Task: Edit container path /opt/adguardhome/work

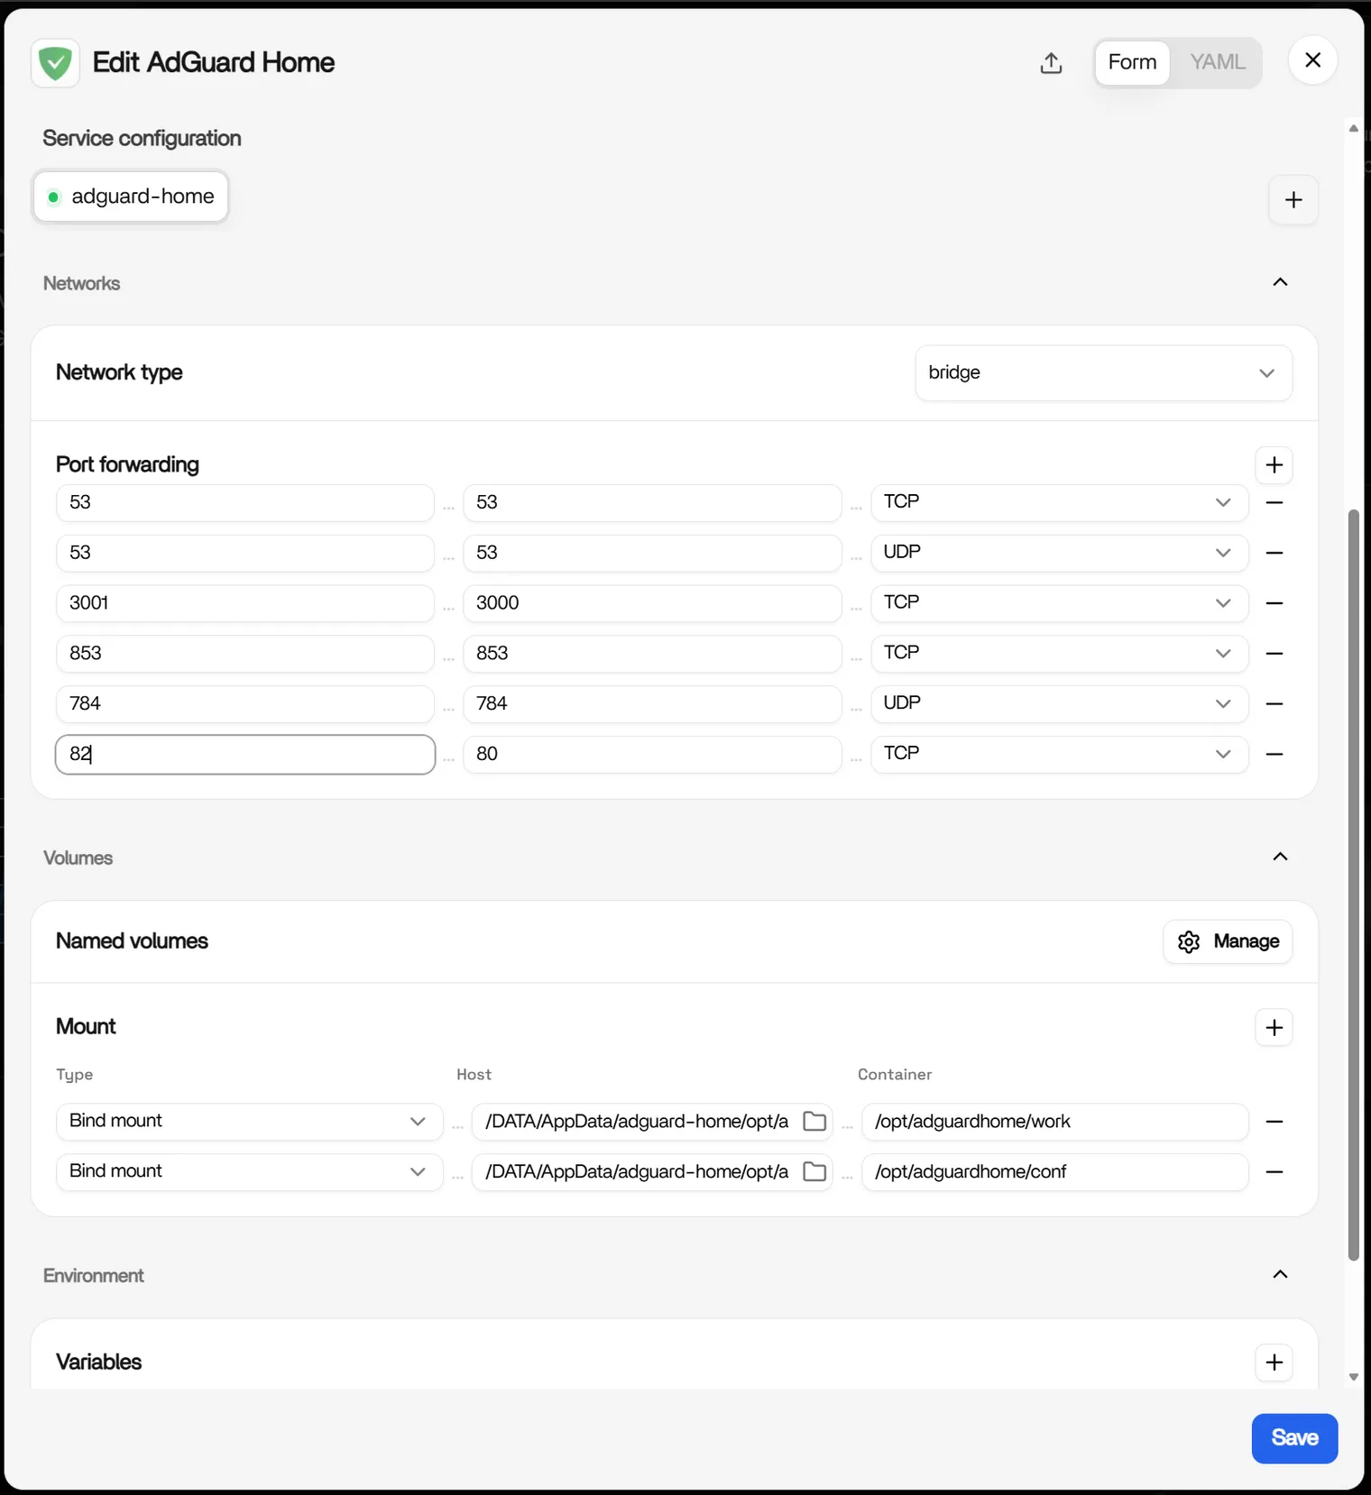Action: click(1054, 1122)
